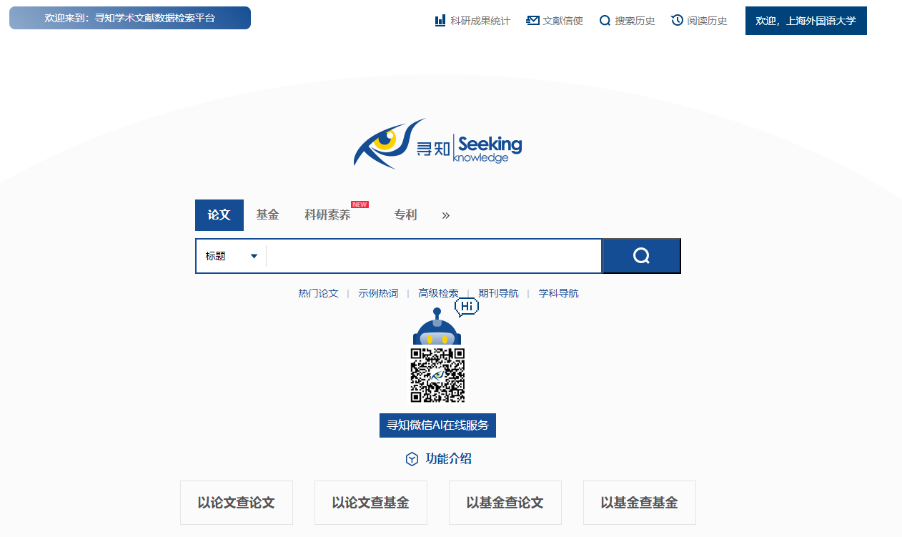Expand more tabs with the » chevron
Viewport: 902px width, 537px height.
click(446, 215)
